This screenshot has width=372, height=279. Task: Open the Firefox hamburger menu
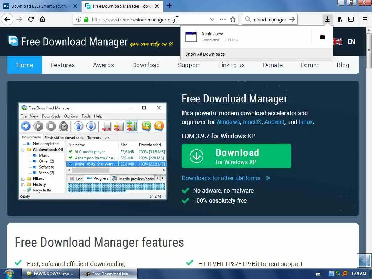pos(365,19)
